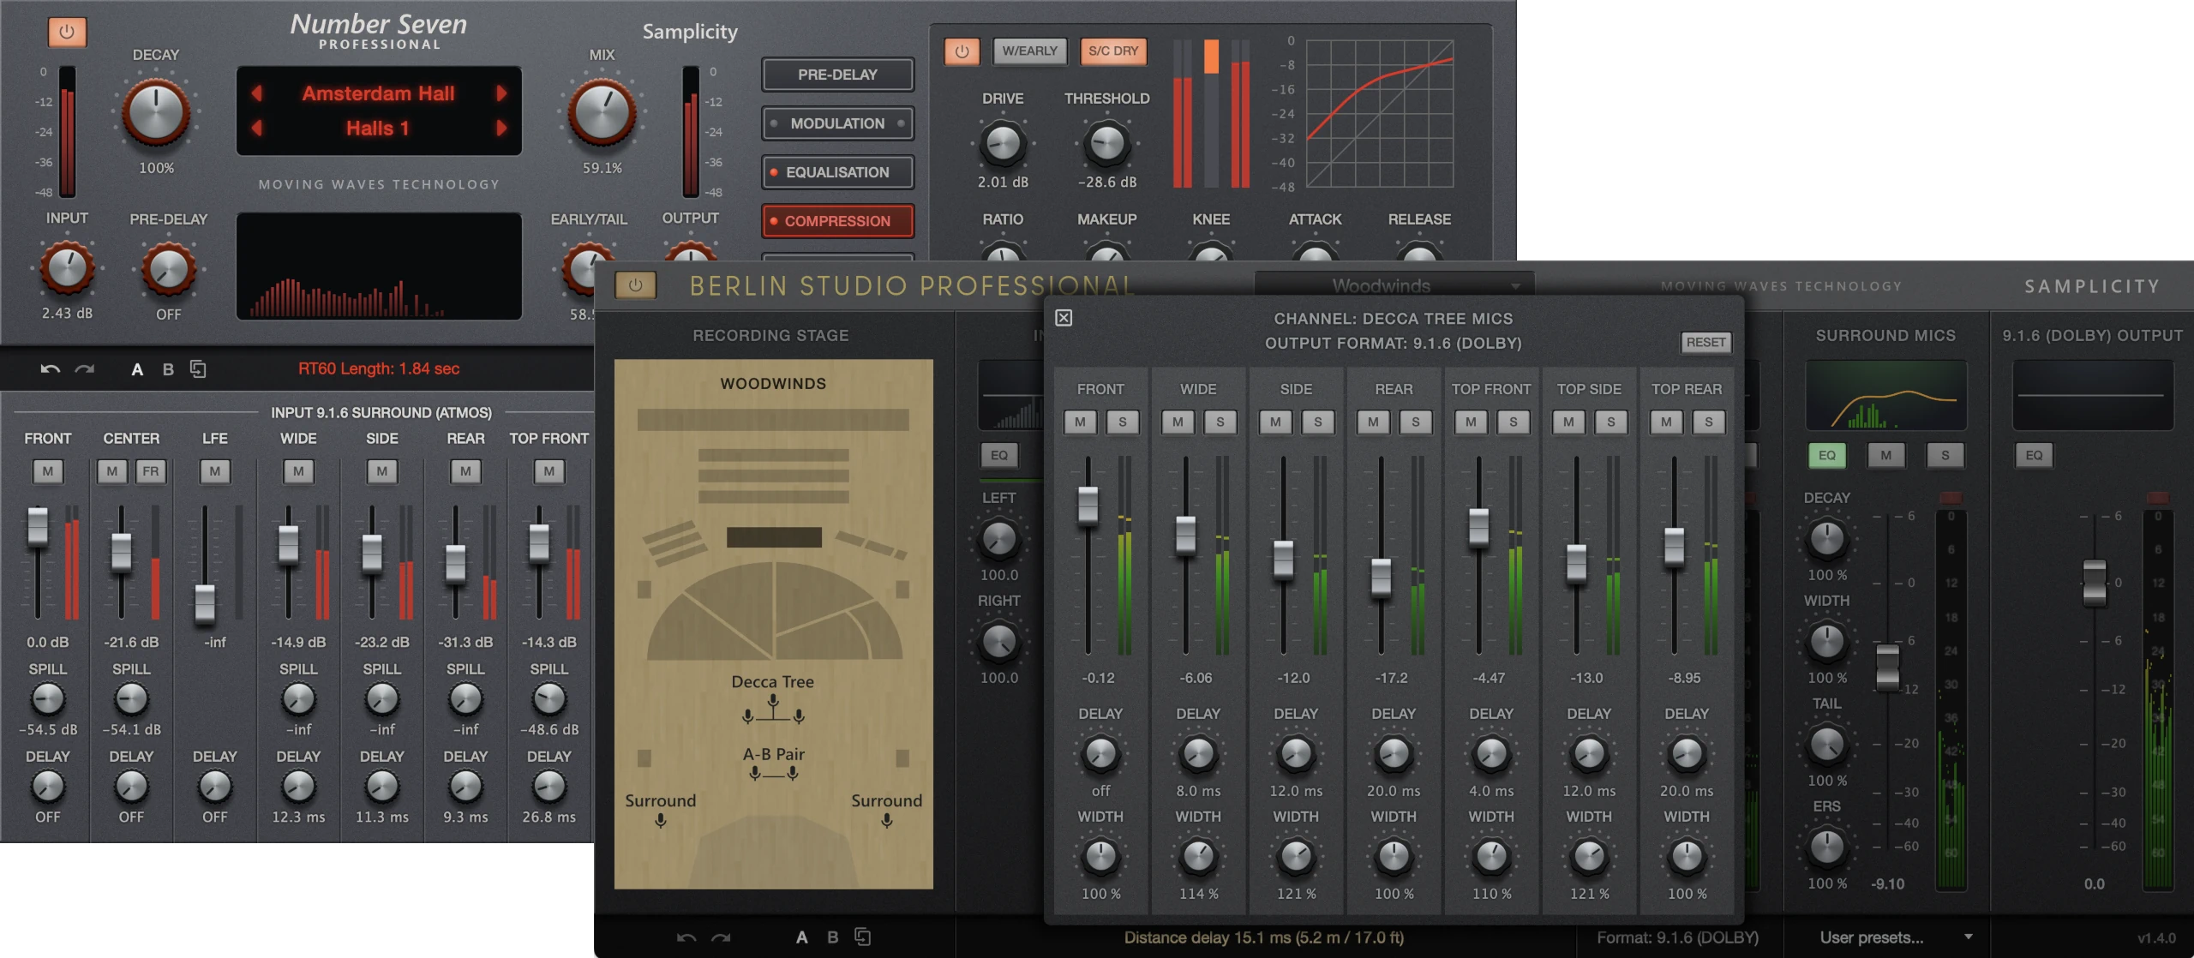Select B state in Number Seven

click(168, 369)
